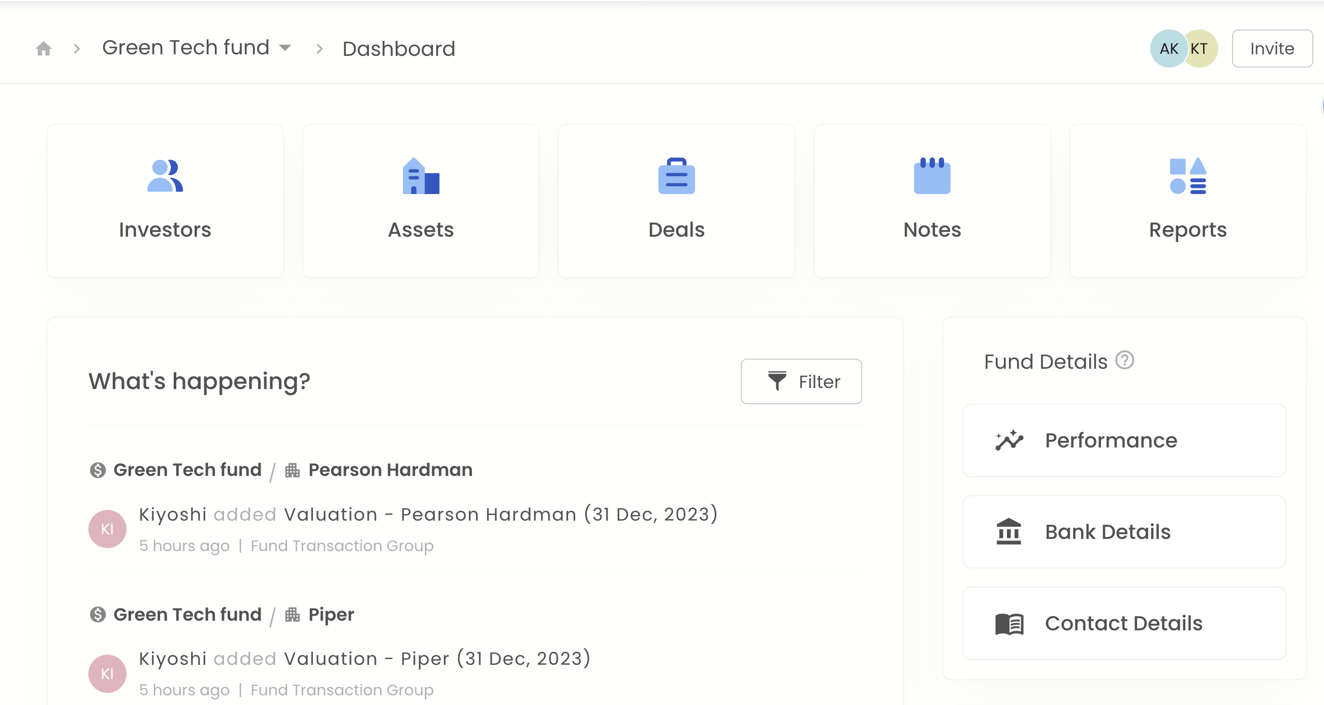Go to the home icon in breadcrumb

coord(44,49)
